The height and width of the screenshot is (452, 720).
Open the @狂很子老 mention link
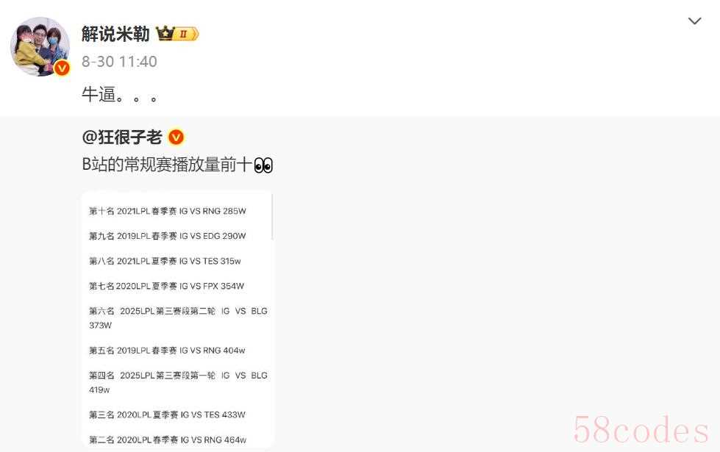click(x=121, y=137)
